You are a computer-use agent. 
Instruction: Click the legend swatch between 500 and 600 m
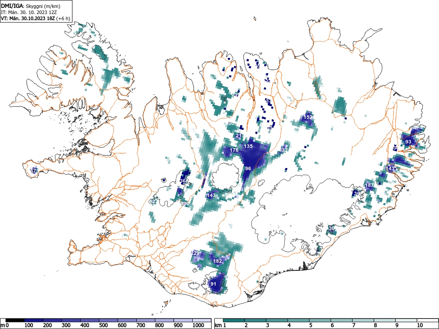point(108,320)
